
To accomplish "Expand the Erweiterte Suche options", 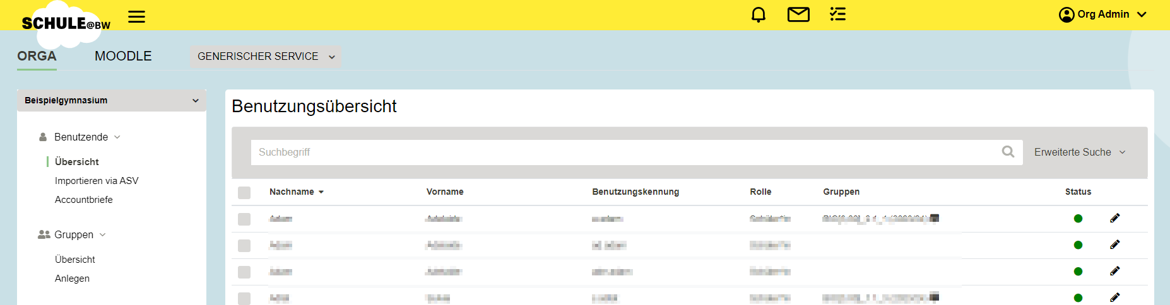I will [1080, 152].
